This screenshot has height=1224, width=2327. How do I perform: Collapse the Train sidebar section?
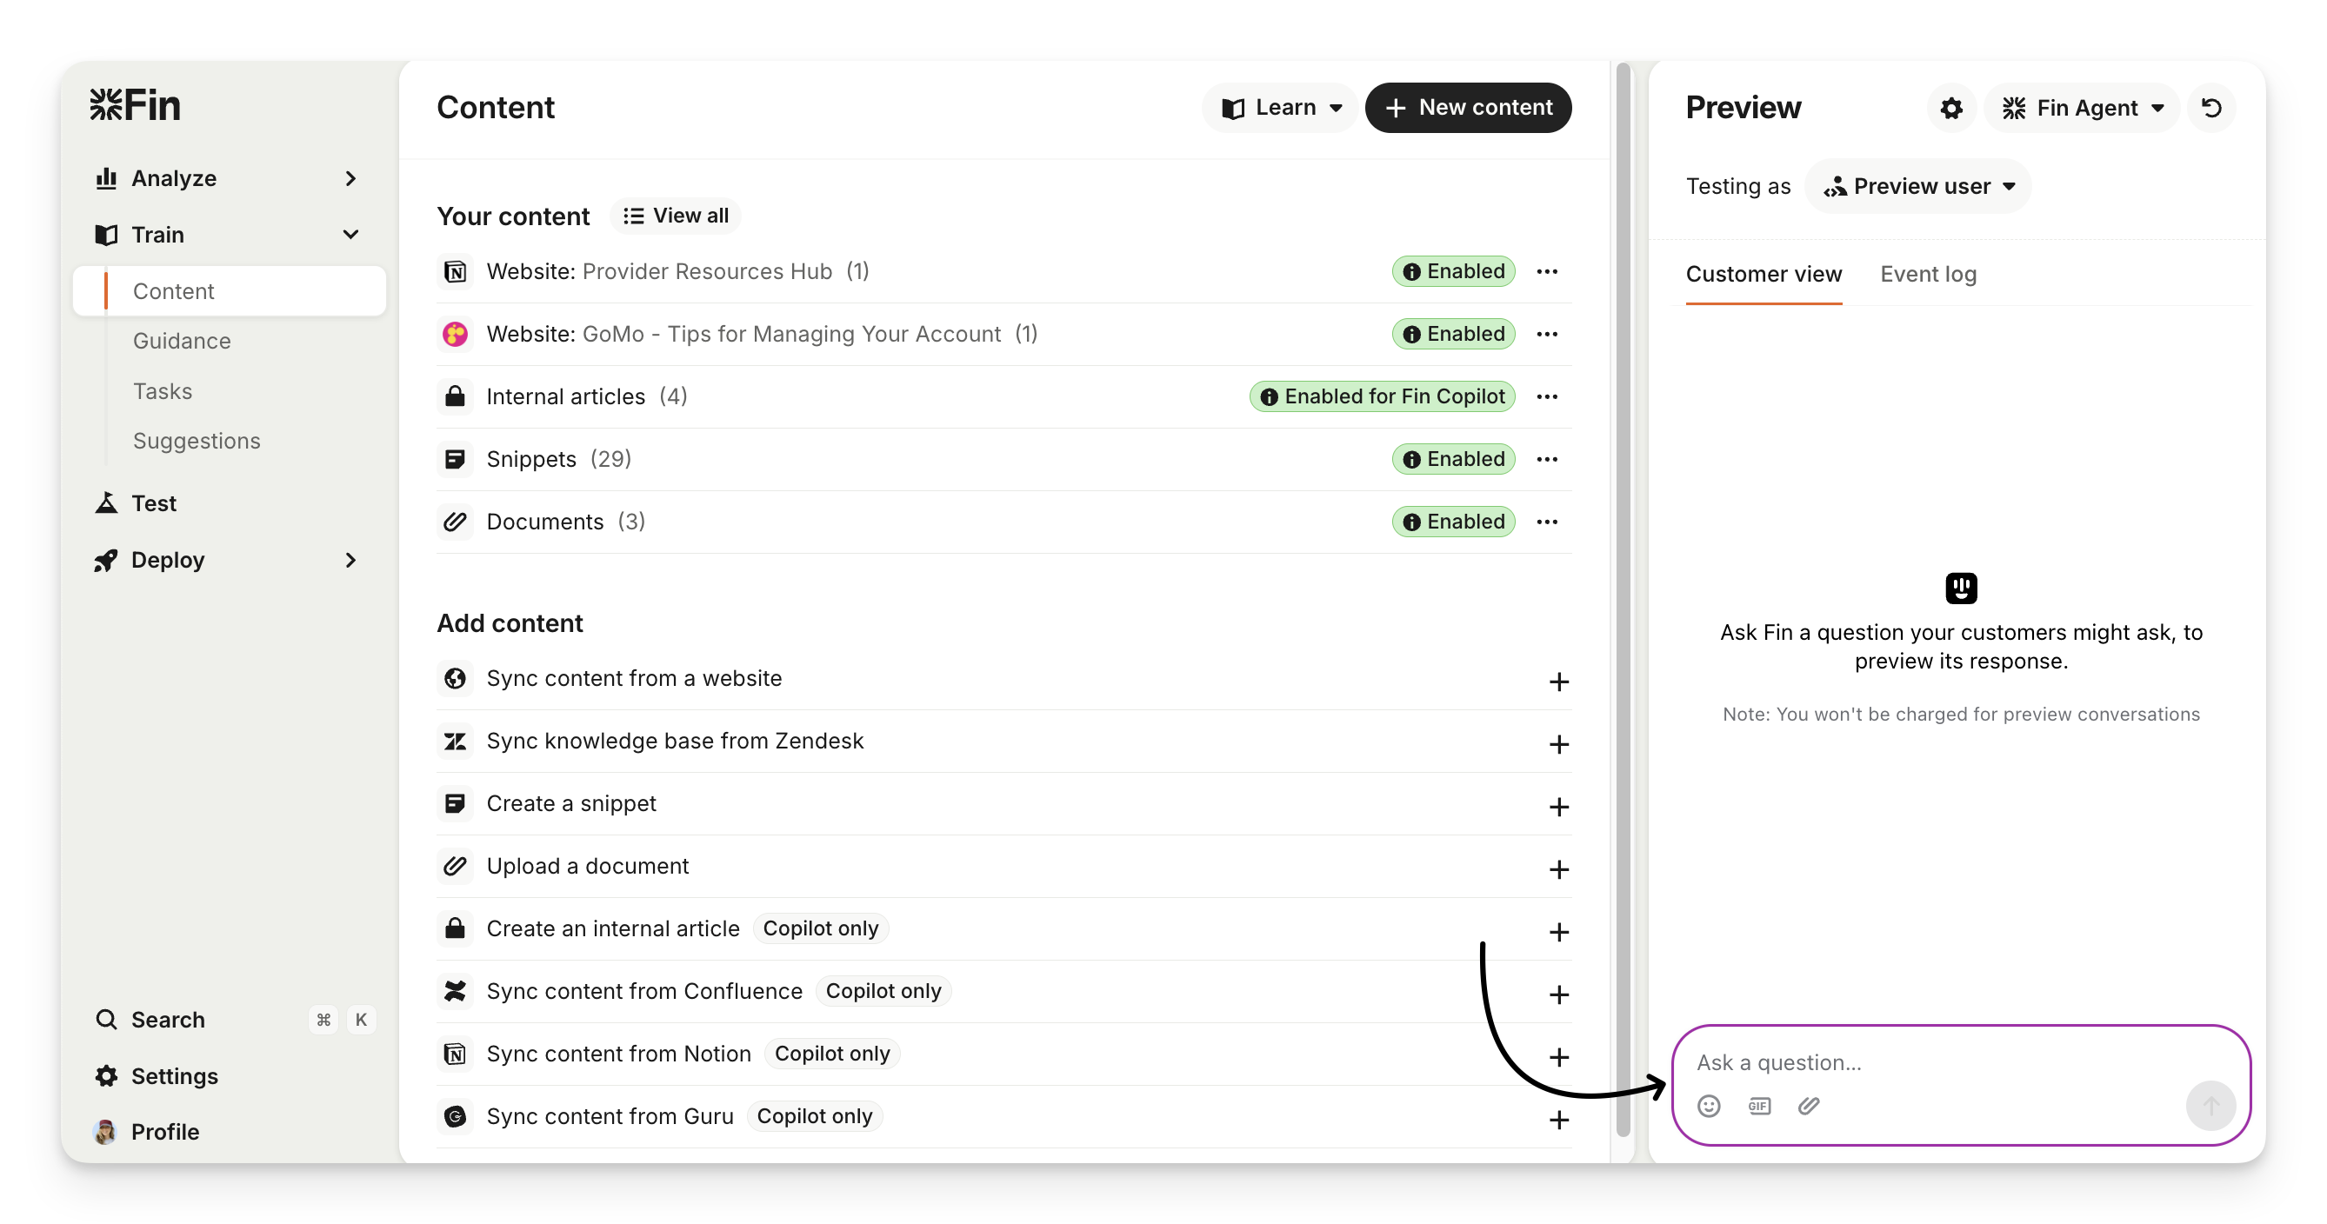[x=350, y=235]
